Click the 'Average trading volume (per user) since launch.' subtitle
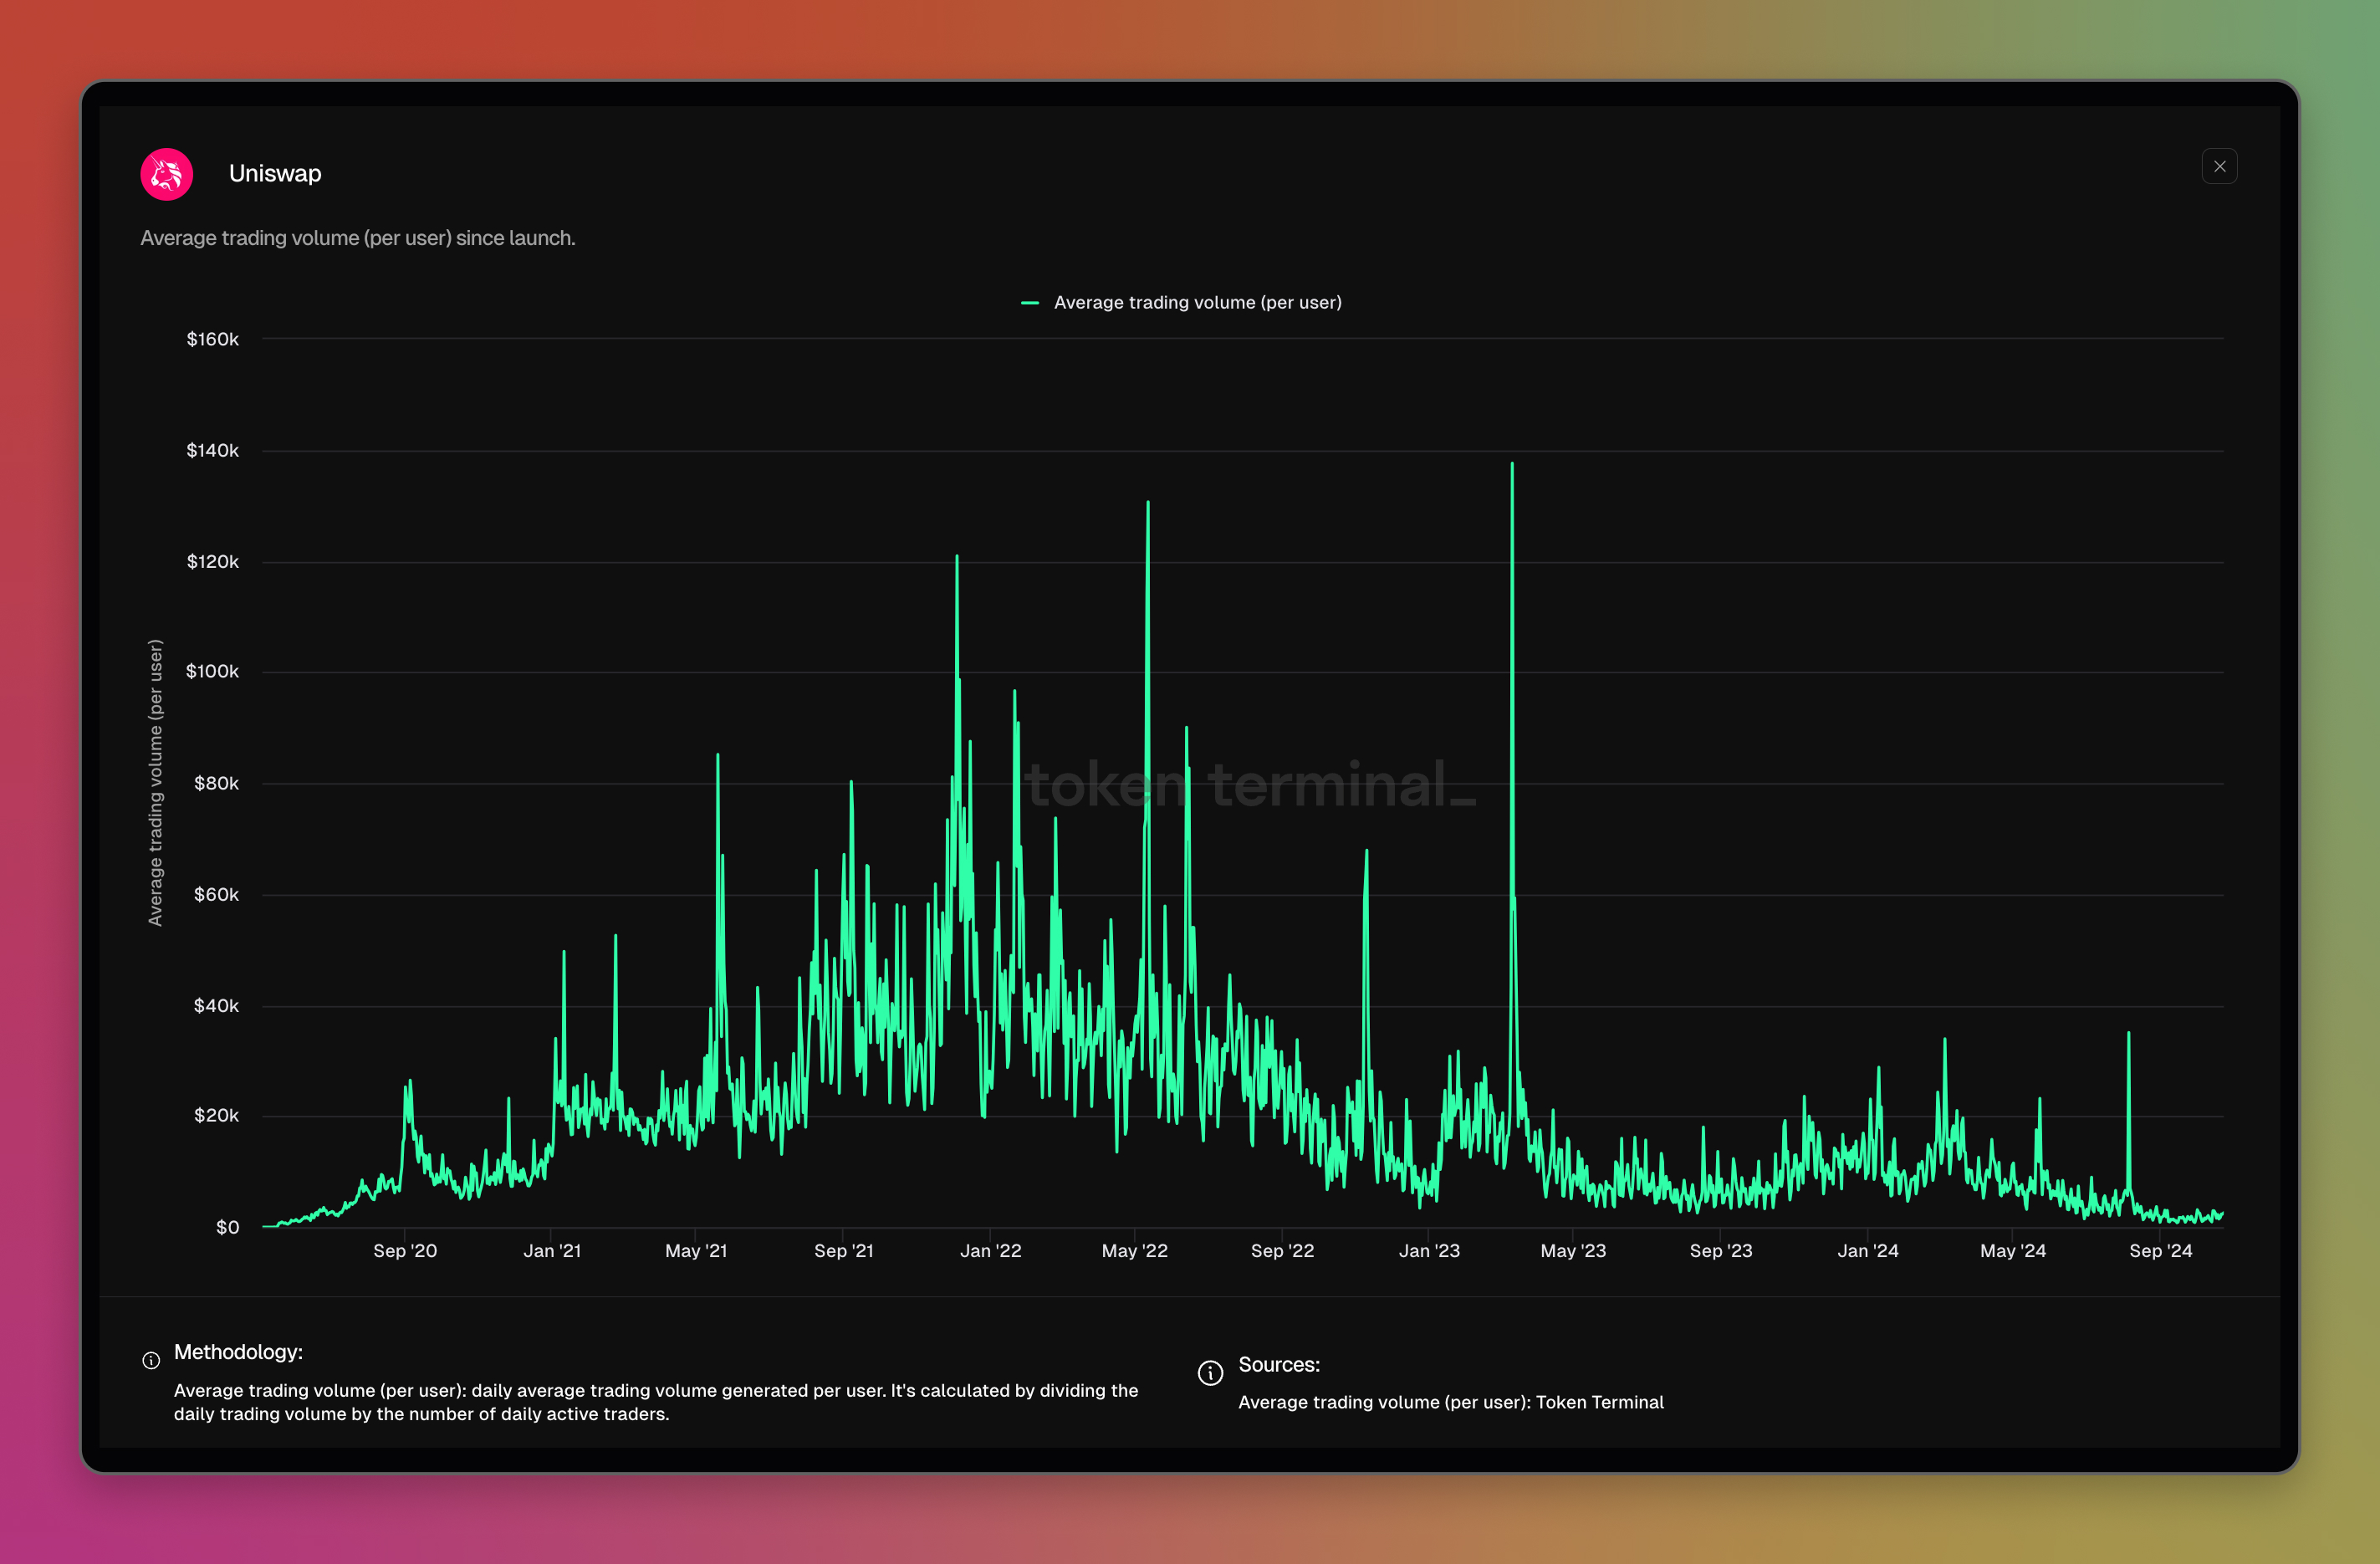 click(358, 238)
